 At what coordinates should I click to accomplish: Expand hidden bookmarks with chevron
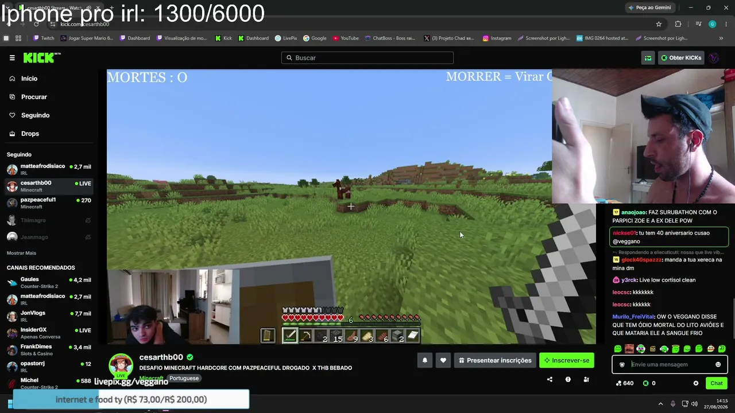(721, 38)
